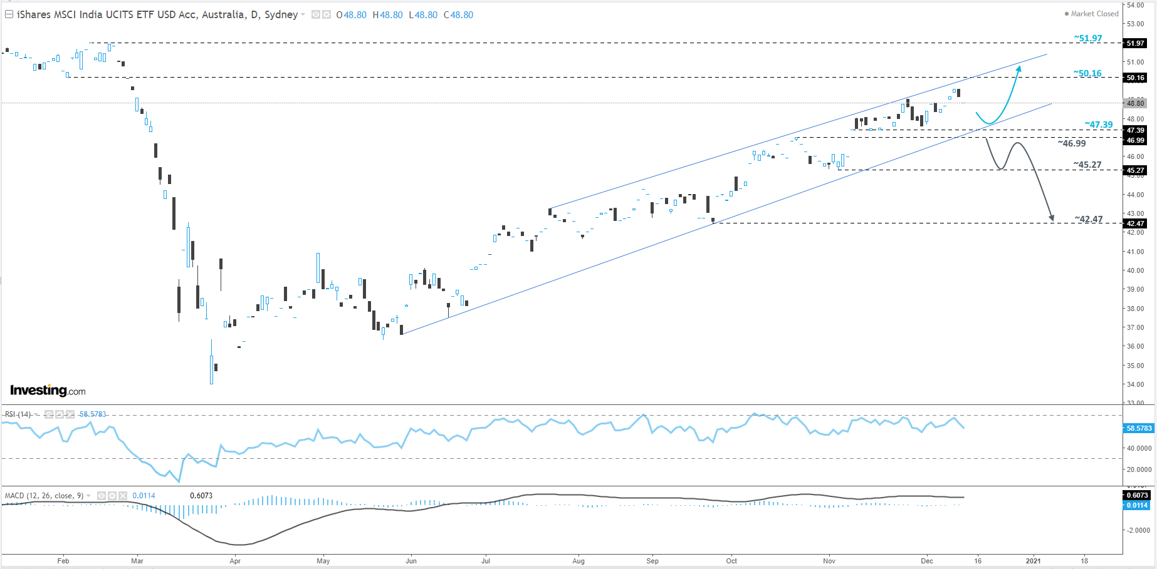Screen dimensions: 1157x569
Task: Select the 2021 label on the time axis
Action: pyautogui.click(x=1033, y=561)
